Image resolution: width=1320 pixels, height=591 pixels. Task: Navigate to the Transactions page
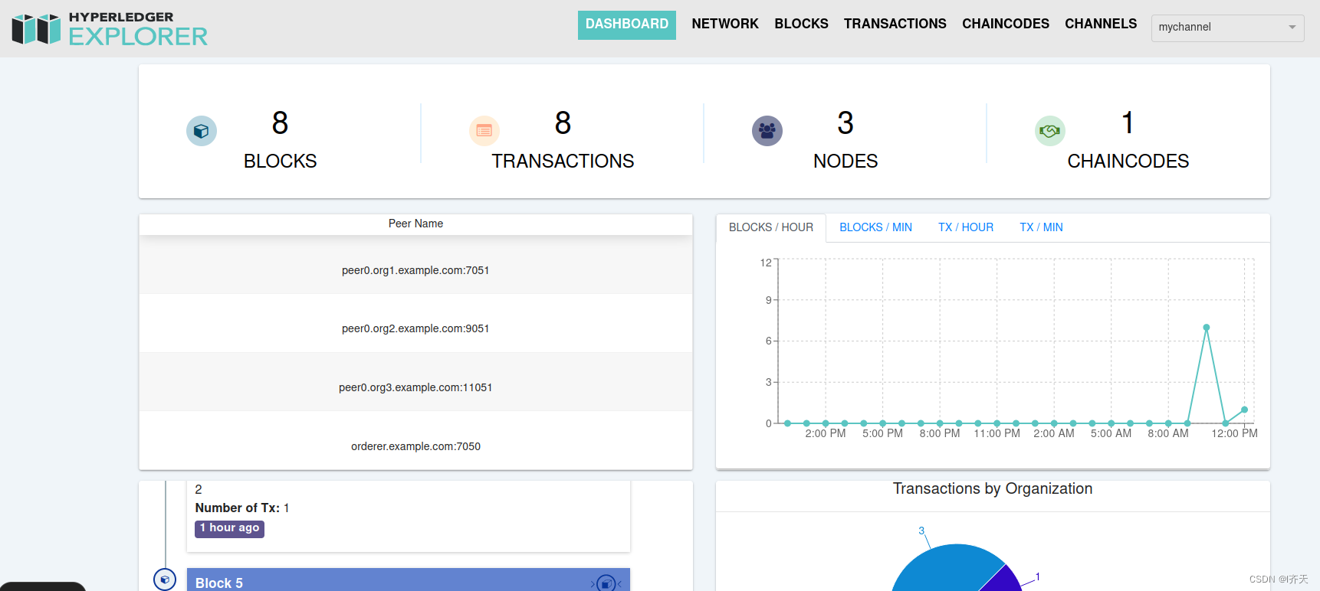coord(895,24)
